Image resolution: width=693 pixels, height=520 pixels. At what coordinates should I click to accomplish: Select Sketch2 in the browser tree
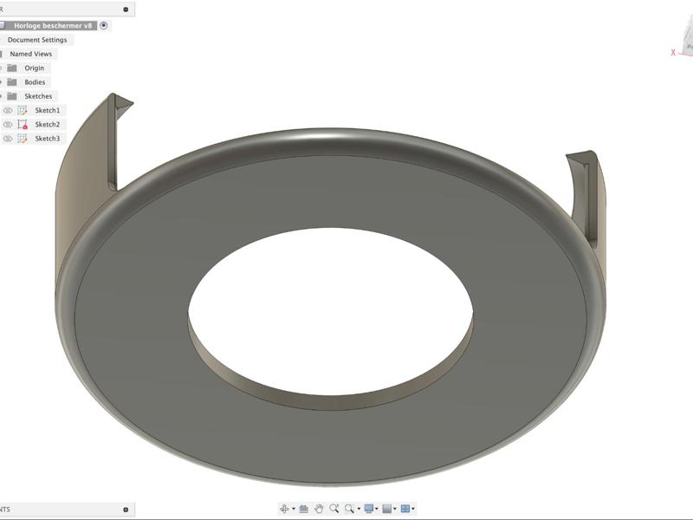pyautogui.click(x=48, y=124)
